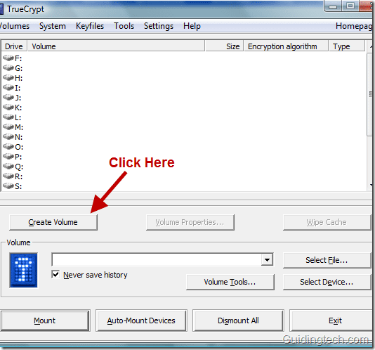The width and height of the screenshot is (375, 350).
Task: Click the Select File button
Action: (327, 260)
